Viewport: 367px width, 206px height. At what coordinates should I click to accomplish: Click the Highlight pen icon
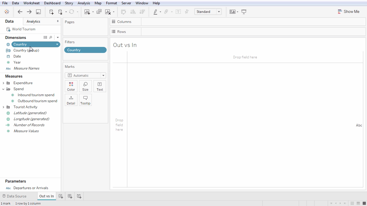[x=155, y=12]
